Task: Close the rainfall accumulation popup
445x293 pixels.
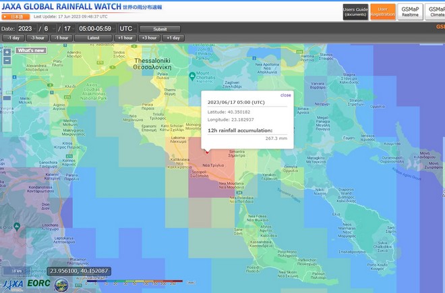Action: pyautogui.click(x=286, y=95)
